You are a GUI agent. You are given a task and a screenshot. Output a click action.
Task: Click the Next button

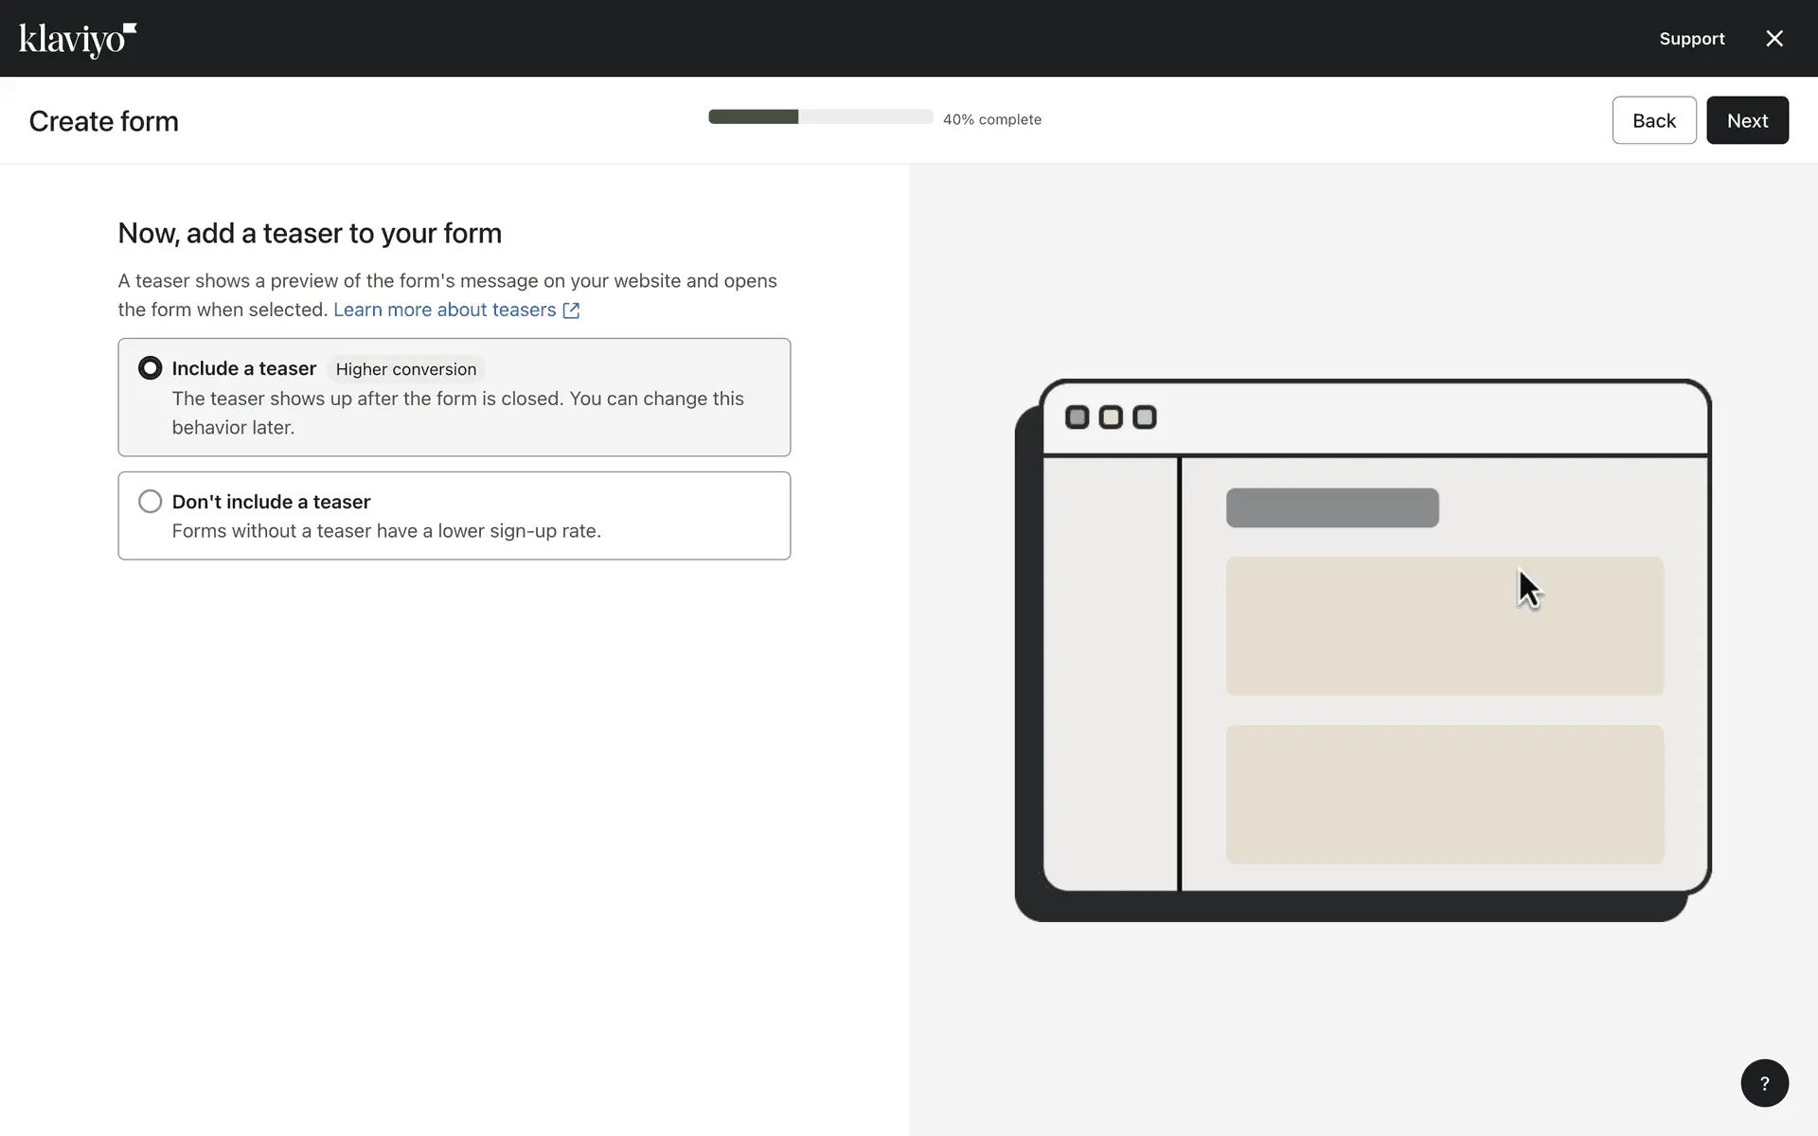coord(1746,120)
